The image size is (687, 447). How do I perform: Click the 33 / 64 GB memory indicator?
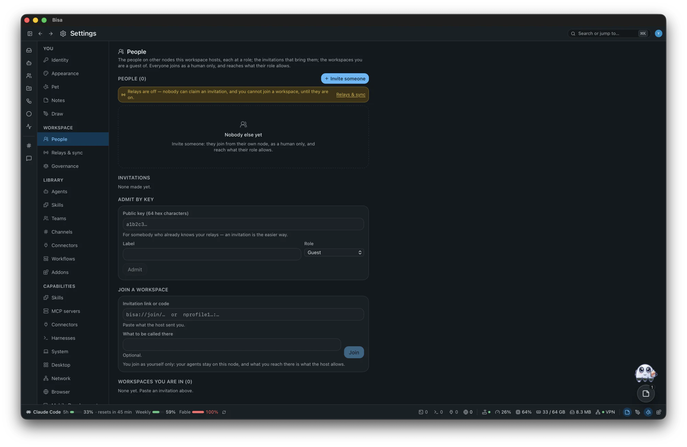(x=551, y=412)
